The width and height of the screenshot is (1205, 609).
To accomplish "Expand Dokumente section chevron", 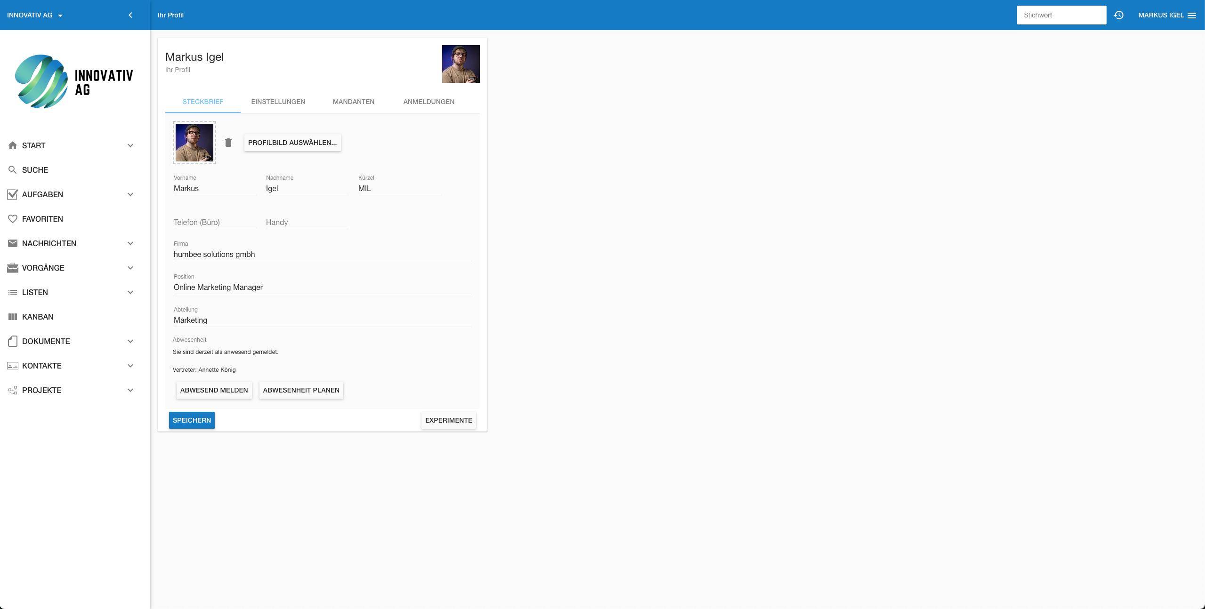I will pos(130,341).
